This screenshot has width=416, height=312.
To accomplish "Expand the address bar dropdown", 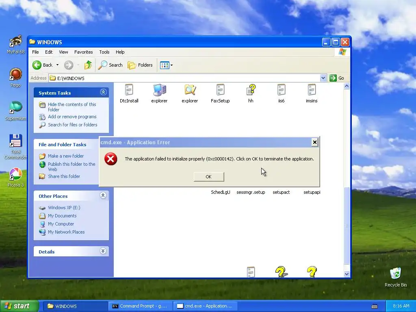I will coord(323,78).
